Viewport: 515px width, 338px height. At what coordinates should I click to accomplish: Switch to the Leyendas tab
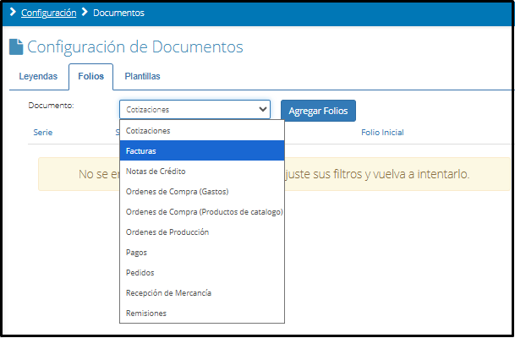38,77
